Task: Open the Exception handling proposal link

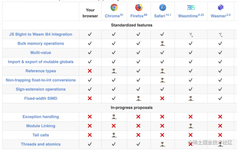Action: (x=41, y=117)
